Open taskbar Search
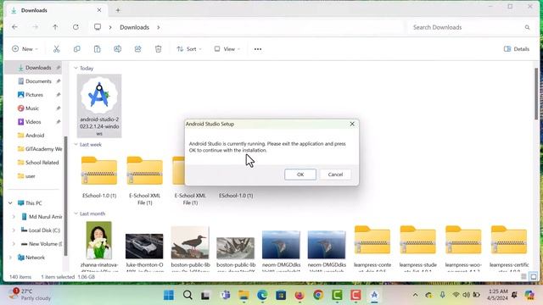543x305 pixels. [x=188, y=295]
